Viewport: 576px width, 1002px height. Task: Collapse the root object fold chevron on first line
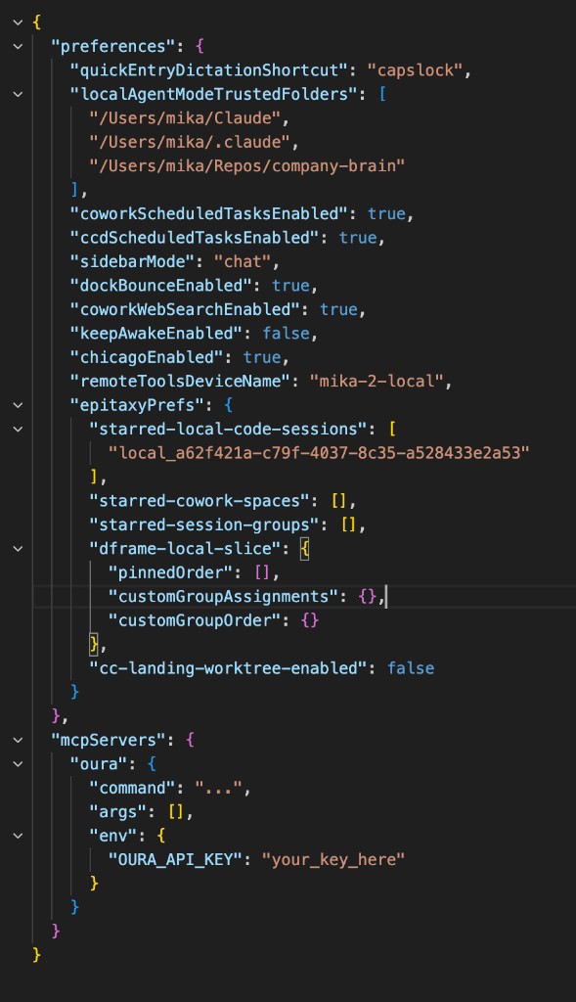[x=18, y=23]
